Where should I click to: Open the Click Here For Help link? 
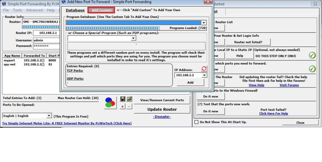(273, 113)
